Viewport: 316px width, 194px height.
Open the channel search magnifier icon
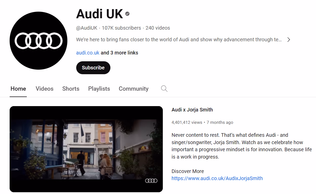(164, 89)
